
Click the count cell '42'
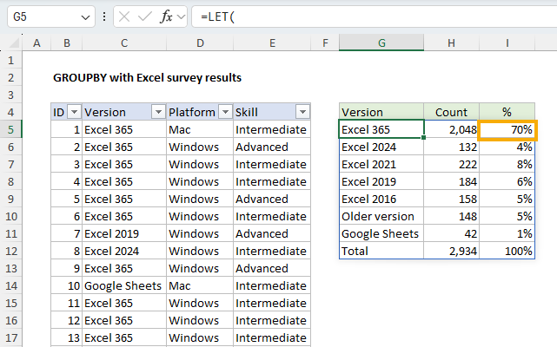[451, 234]
